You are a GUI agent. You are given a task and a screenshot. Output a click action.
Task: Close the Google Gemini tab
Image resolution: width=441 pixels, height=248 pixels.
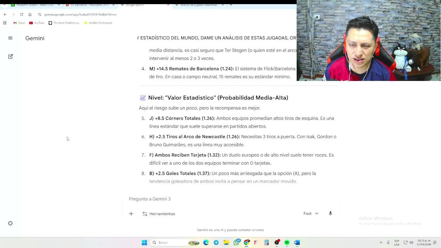point(168,5)
